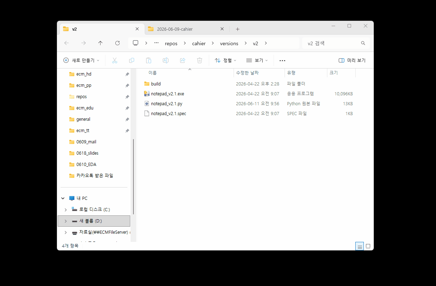Viewport: 436px width, 286px height.
Task: Open 0610_EDA folder in sidebar
Action: click(86, 165)
